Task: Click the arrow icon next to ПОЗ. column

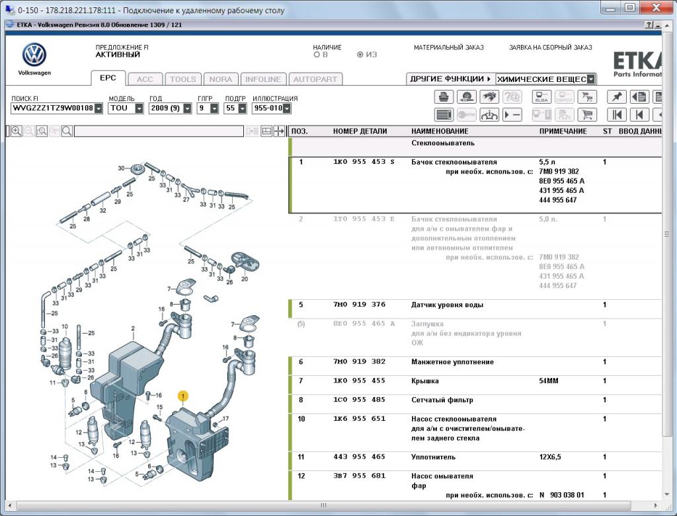Action: pos(280,131)
